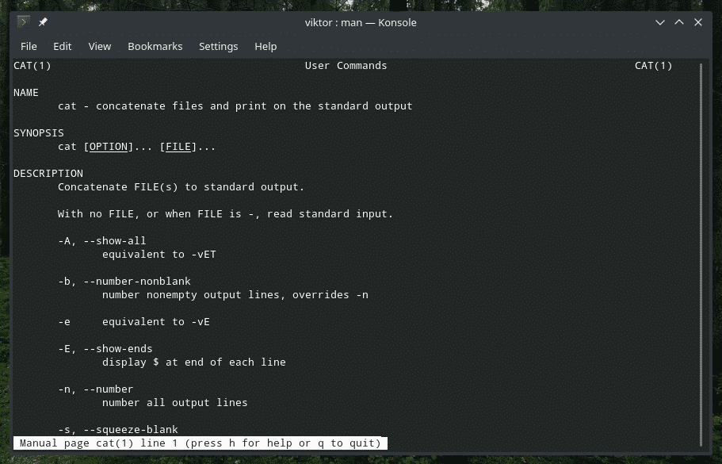Viewport: 722px width, 464px height.
Task: Click the '-A, --show-all' option line
Action: click(x=101, y=241)
